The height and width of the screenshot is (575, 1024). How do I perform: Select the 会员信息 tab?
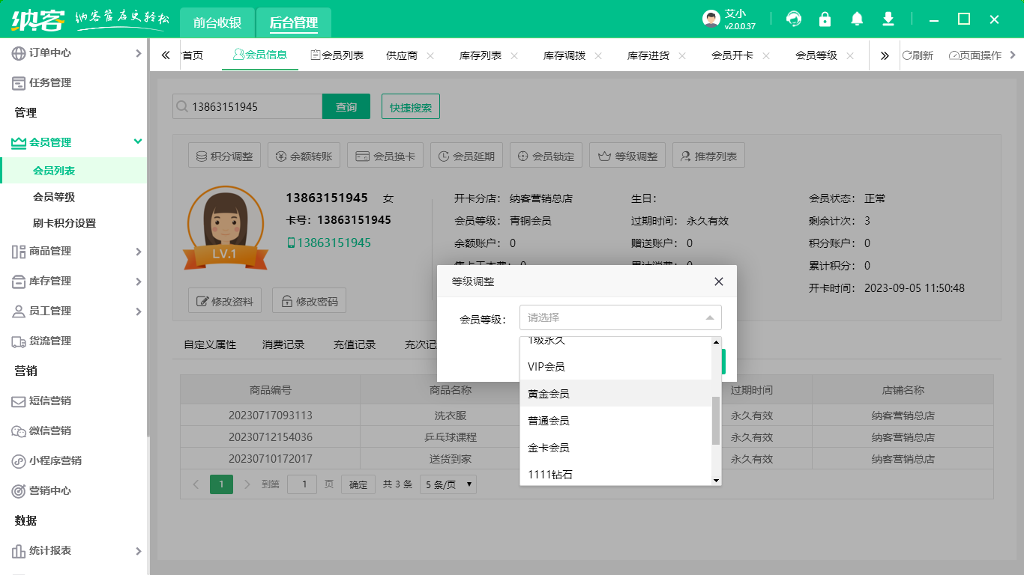coord(260,55)
